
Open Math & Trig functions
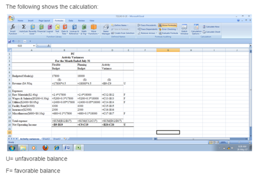[x=84, y=29]
